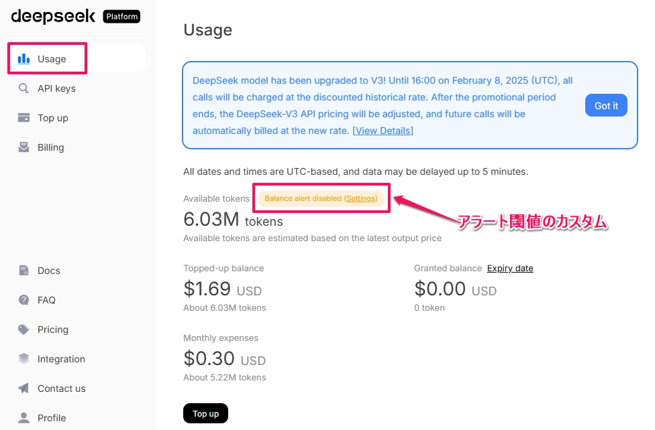Dismiss the notice with Got it
The height and width of the screenshot is (430, 655).
(606, 106)
